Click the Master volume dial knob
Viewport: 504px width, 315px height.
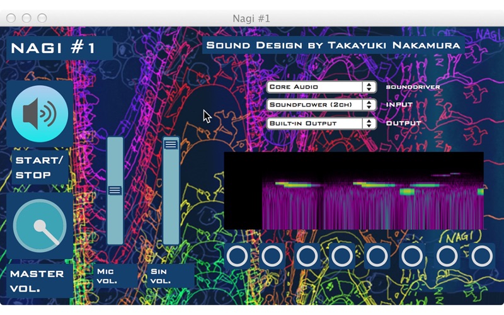(40, 226)
